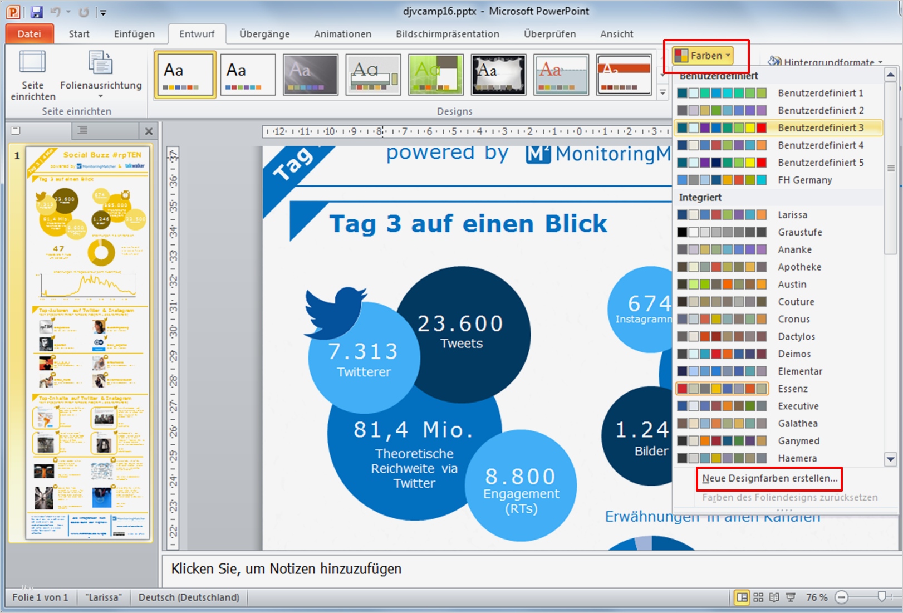Viewport: 903px width, 613px height.
Task: Select the FH Germany color scheme
Action: coord(778,180)
